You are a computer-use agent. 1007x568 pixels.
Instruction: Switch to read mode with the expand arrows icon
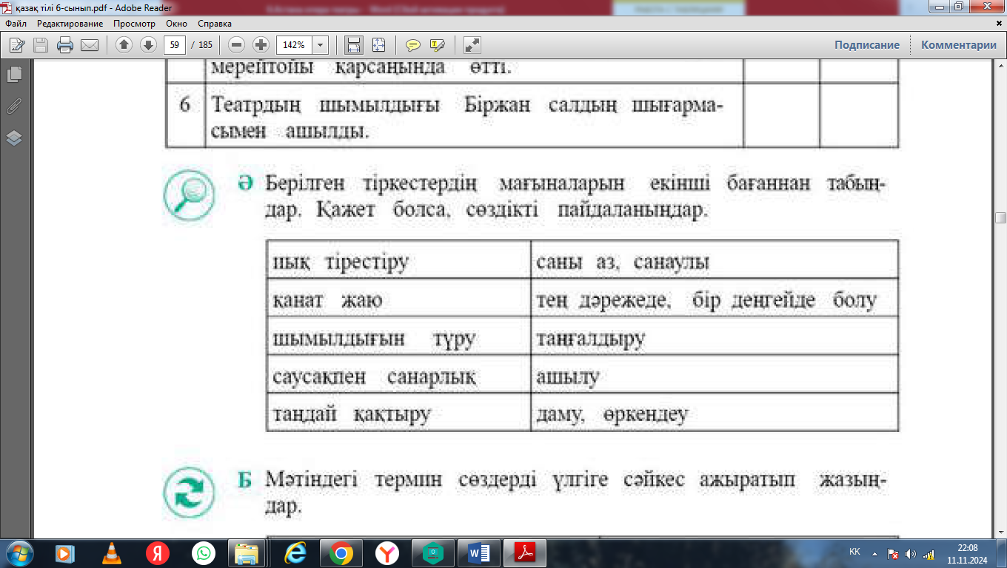pyautogui.click(x=472, y=45)
